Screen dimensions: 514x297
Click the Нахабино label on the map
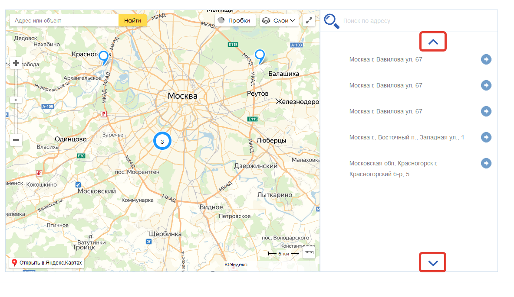[47, 45]
